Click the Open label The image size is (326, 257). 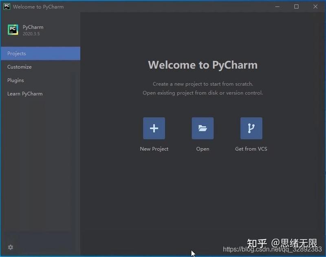(203, 149)
